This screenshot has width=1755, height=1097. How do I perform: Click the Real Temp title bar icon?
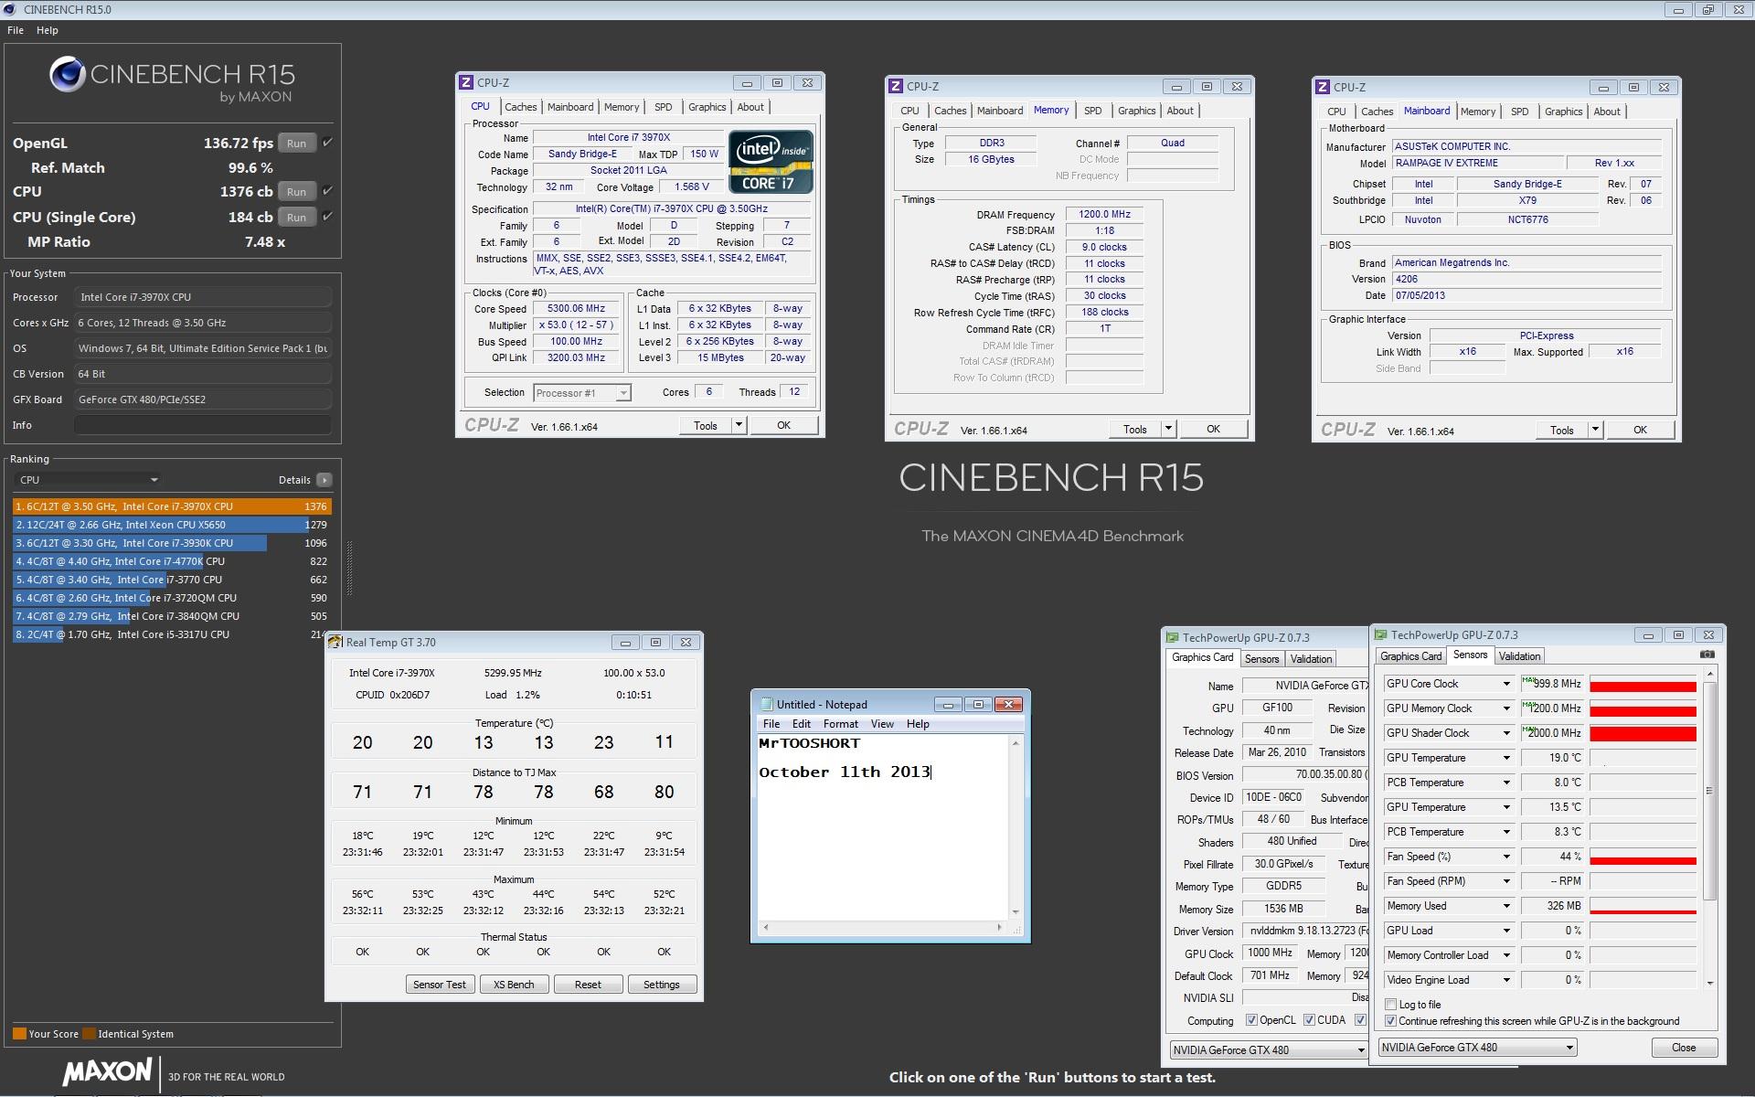335,643
